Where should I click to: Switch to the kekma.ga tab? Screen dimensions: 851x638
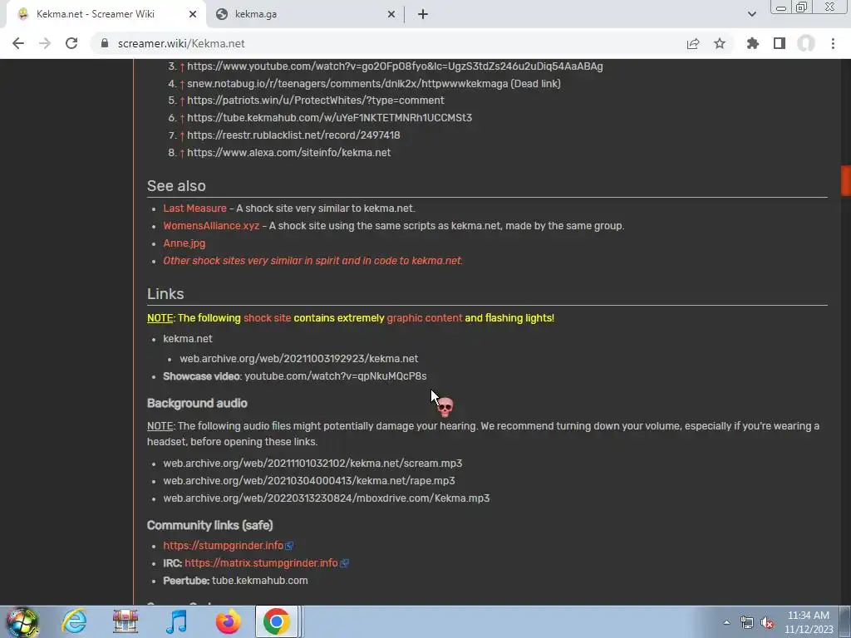pos(305,14)
